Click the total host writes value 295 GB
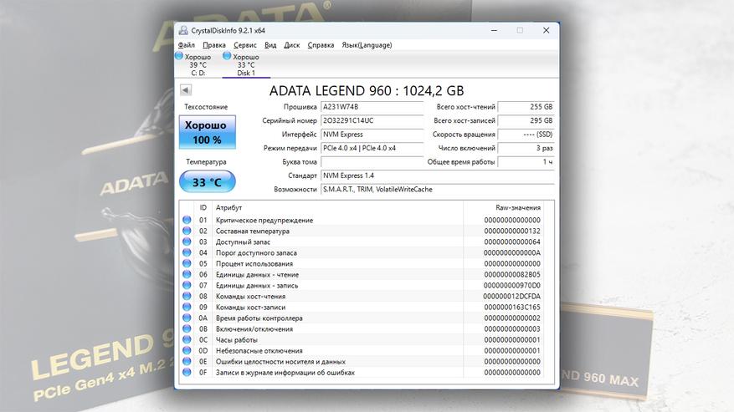Viewport: 734px width, 412px height. (x=526, y=120)
